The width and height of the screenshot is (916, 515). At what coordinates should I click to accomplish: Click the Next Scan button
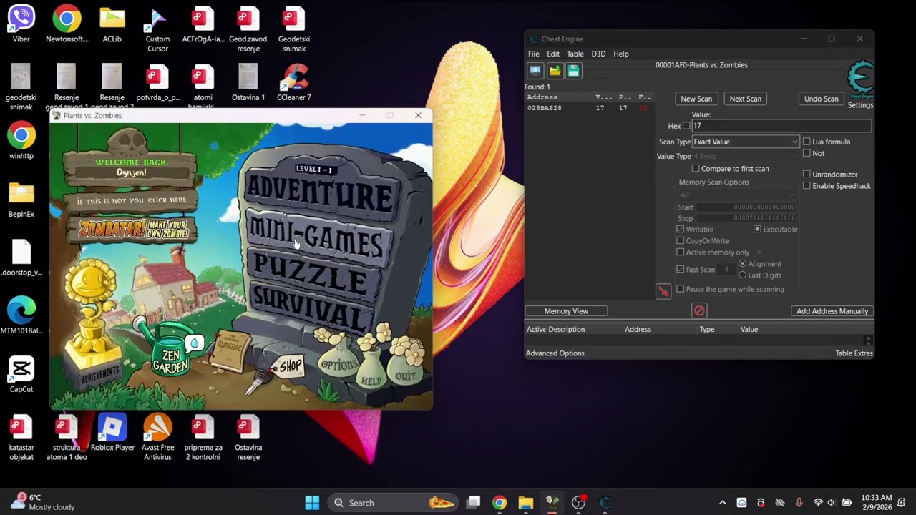click(745, 99)
